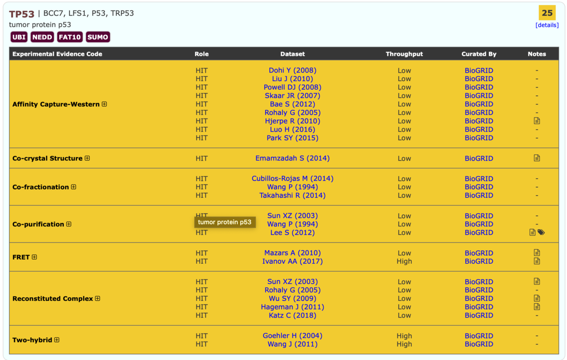Click the document note icon in Lee S (2012) row
567x360 pixels.
pos(533,232)
